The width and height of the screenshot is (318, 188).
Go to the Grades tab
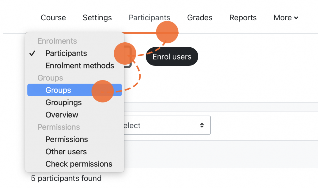tap(200, 18)
